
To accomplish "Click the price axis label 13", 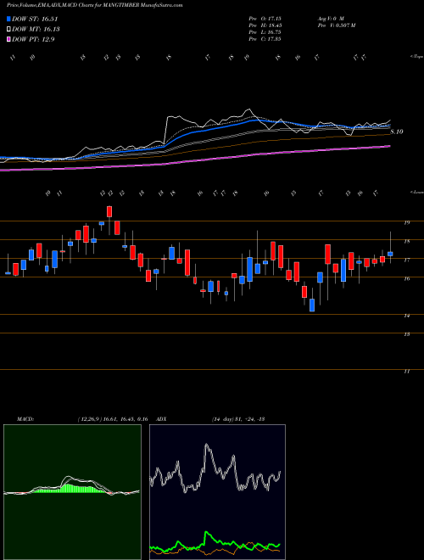I will coord(406,334).
